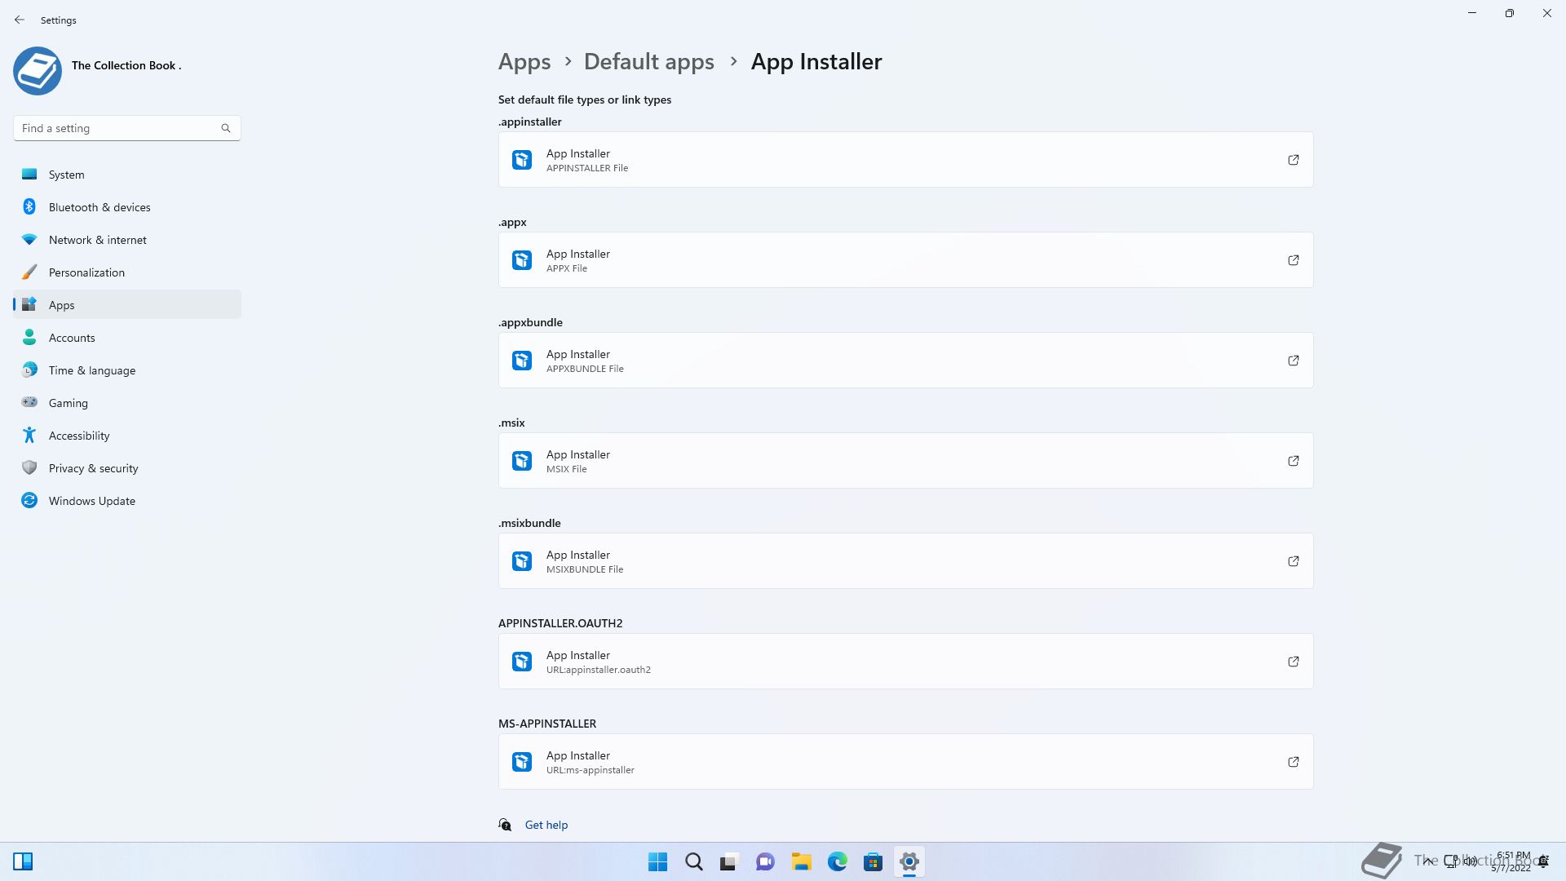Screen dimensions: 1566x881
Task: Open Bluetooth & devices settings
Action: tap(127, 207)
